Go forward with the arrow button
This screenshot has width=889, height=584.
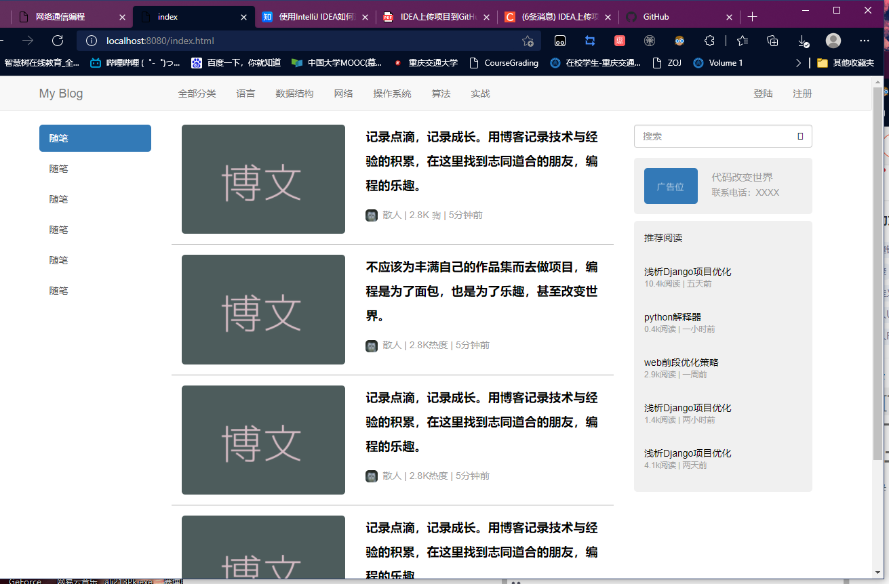[28, 41]
